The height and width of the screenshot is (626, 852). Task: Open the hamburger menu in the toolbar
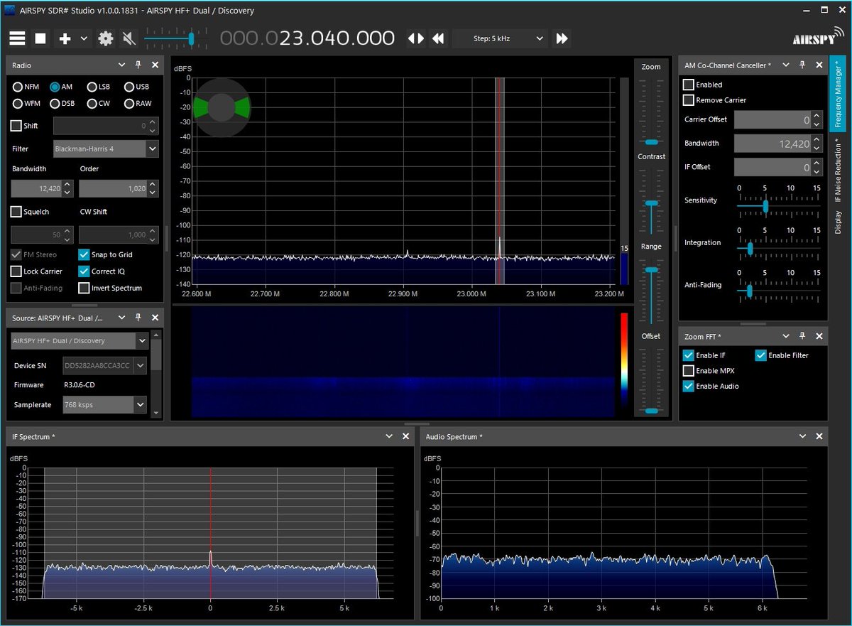17,38
